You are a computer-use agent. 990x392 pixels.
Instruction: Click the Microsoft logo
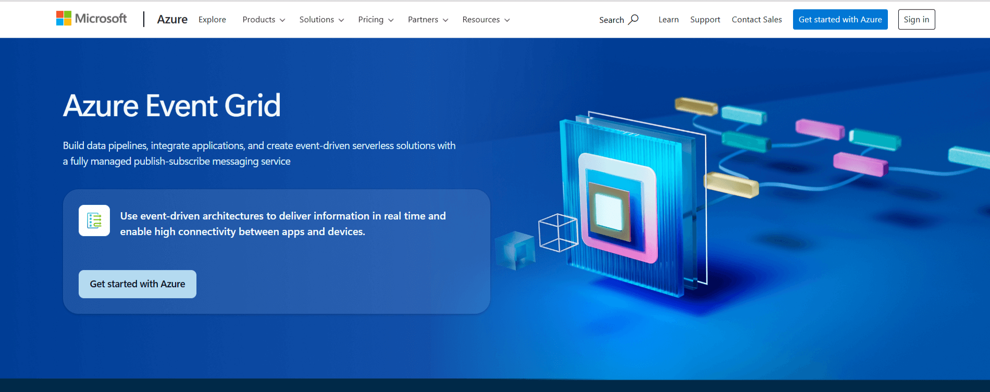tap(91, 19)
